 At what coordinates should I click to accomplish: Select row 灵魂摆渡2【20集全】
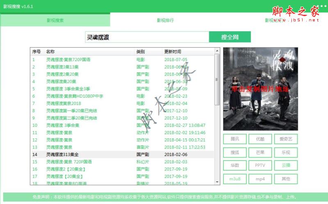[122, 169]
